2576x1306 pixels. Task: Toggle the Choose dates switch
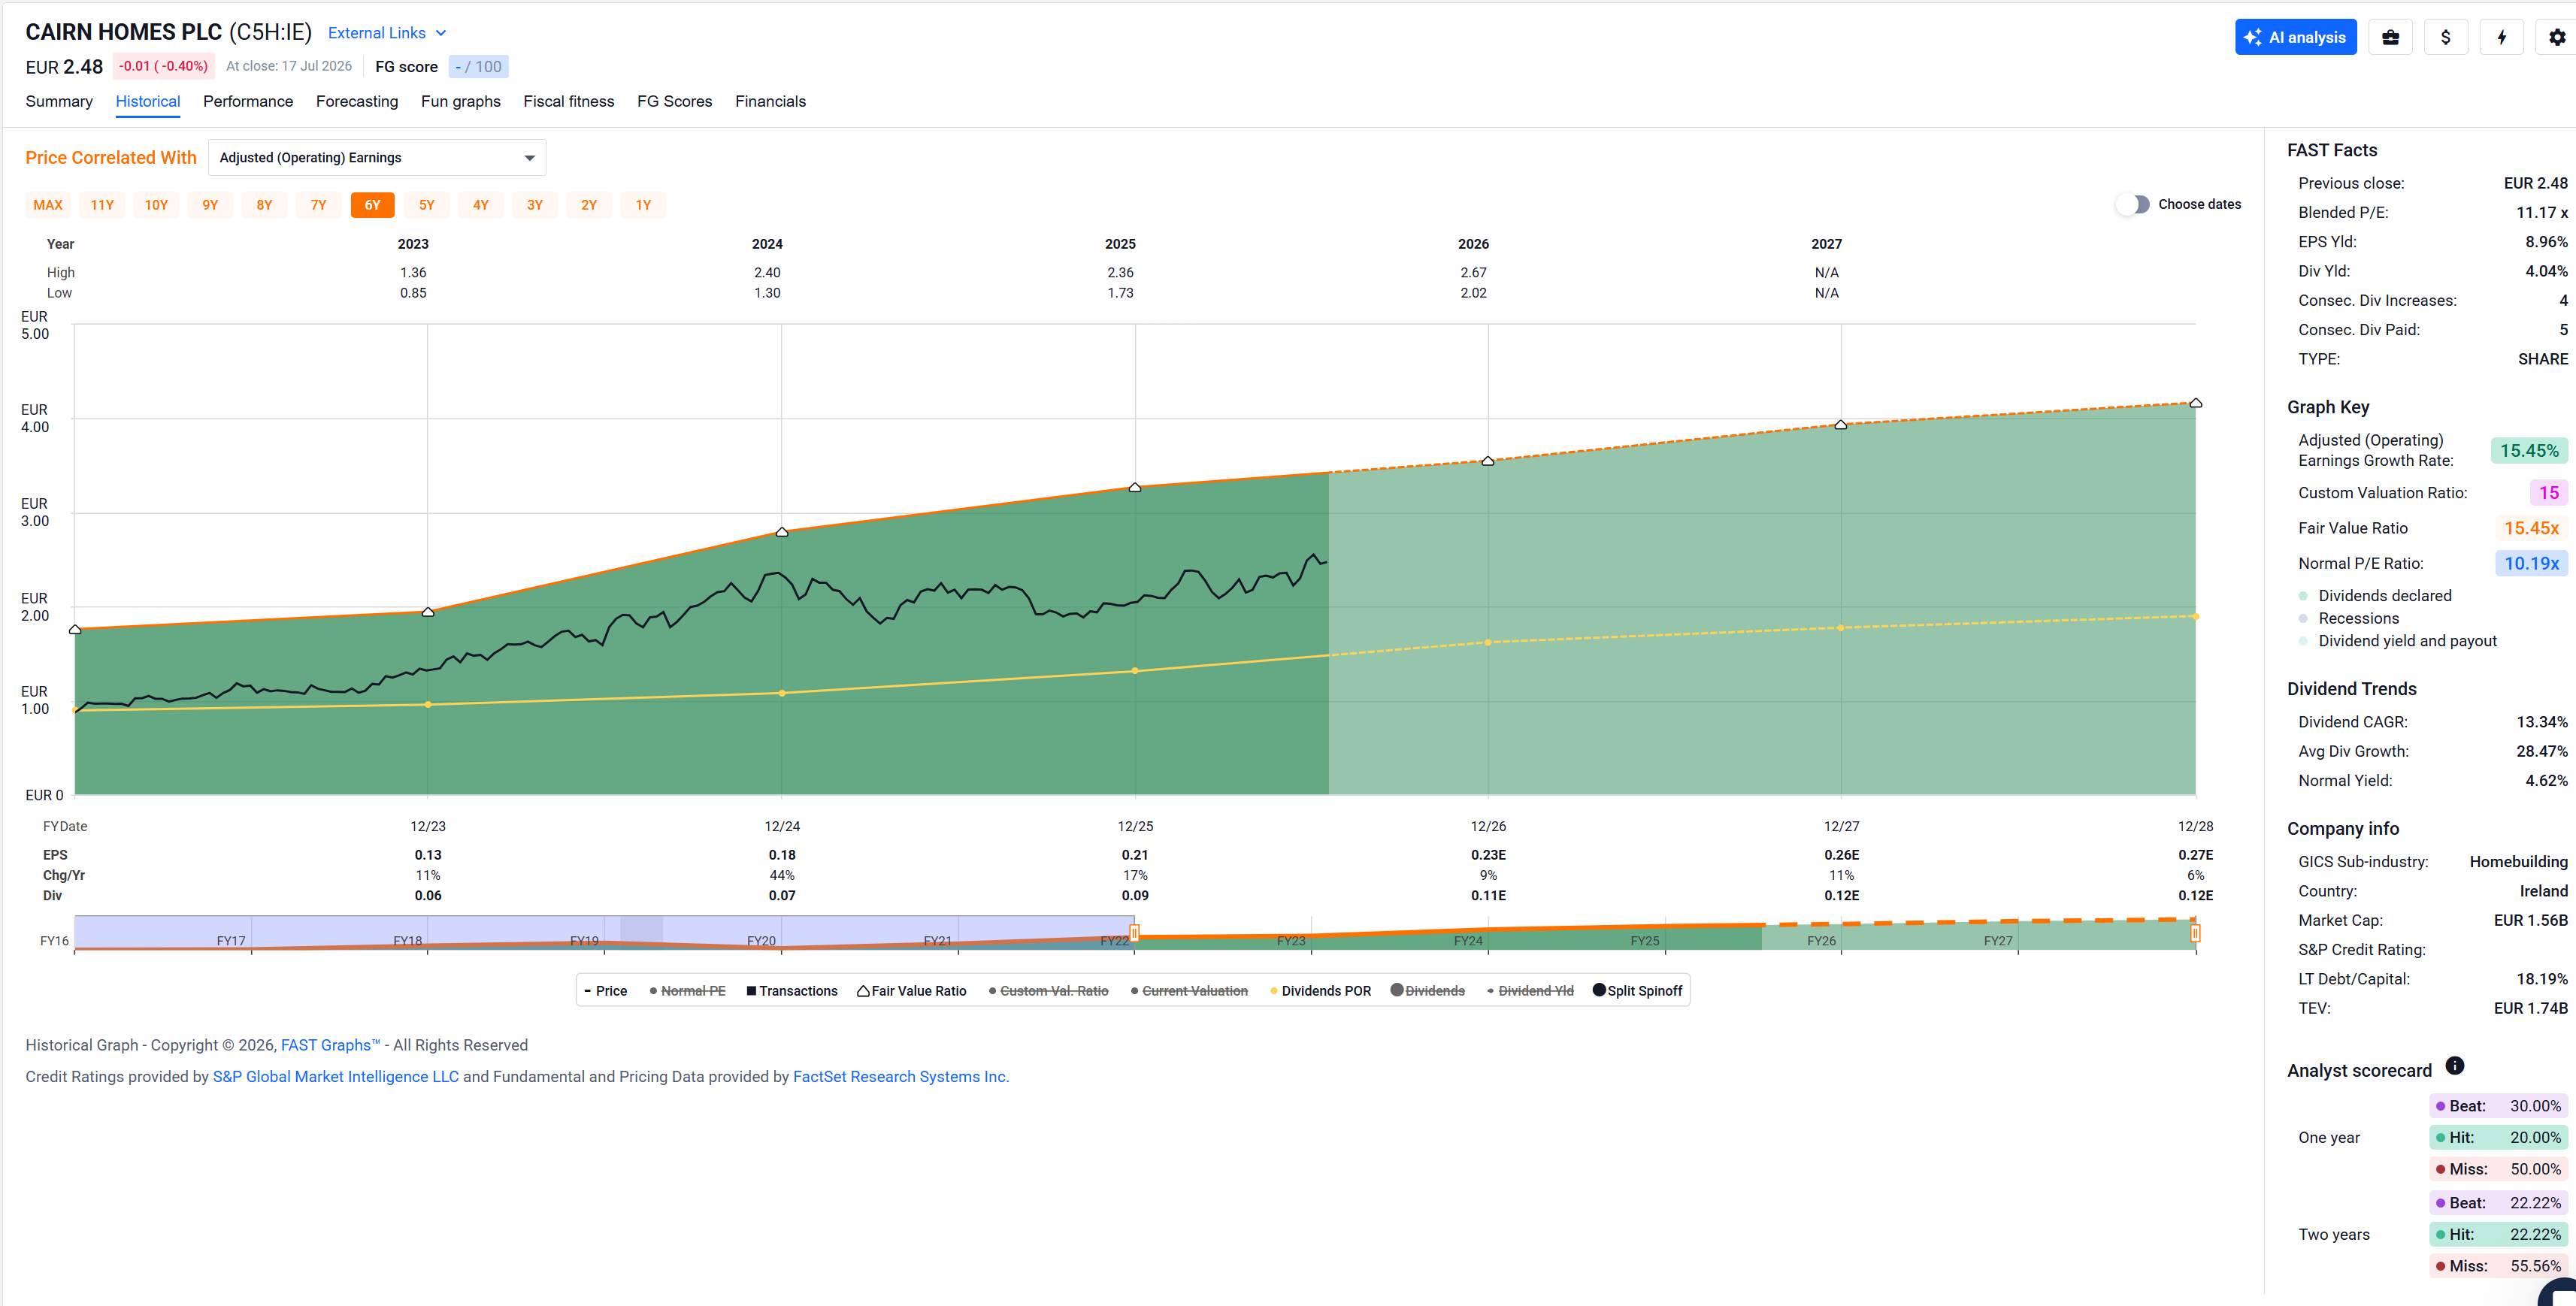[2133, 204]
